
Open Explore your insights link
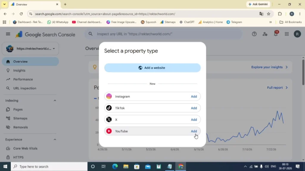(x=269, y=67)
